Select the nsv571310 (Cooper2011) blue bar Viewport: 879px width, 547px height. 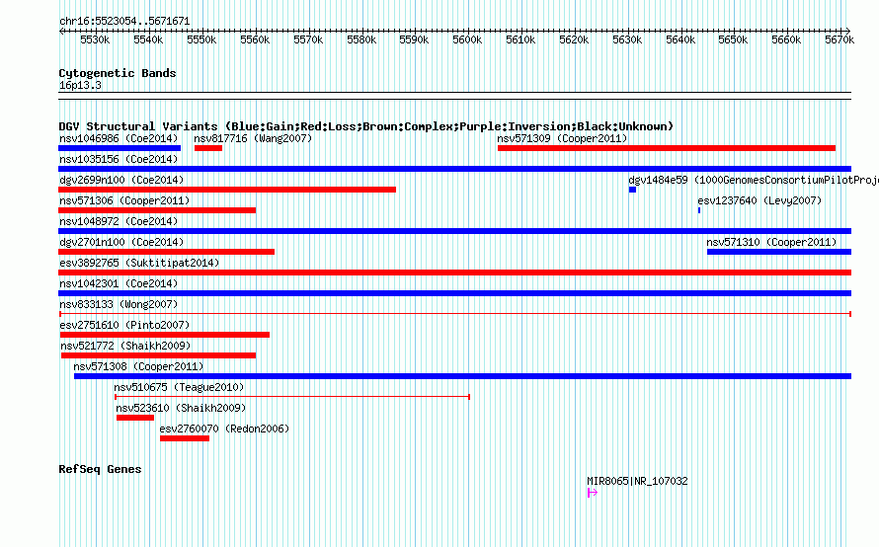pos(779,252)
